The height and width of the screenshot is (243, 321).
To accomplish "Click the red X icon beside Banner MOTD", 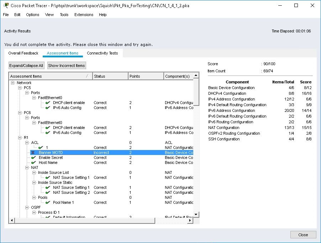I will coord(33,152).
